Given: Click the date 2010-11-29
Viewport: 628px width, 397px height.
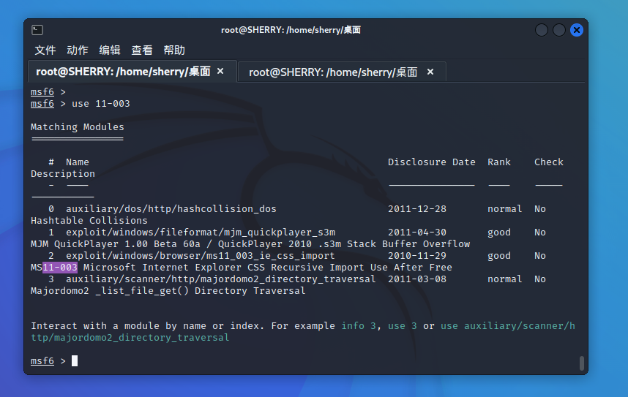Looking at the screenshot, I should tap(417, 256).
